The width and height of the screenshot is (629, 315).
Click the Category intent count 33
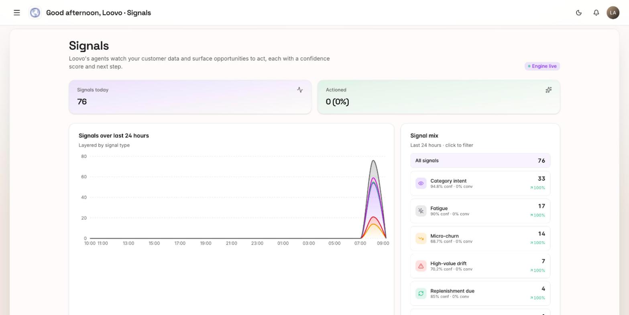tap(541, 179)
